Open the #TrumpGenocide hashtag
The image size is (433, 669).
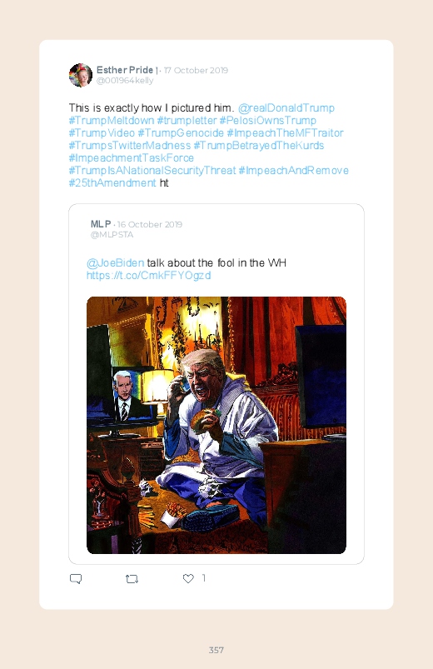[181, 132]
